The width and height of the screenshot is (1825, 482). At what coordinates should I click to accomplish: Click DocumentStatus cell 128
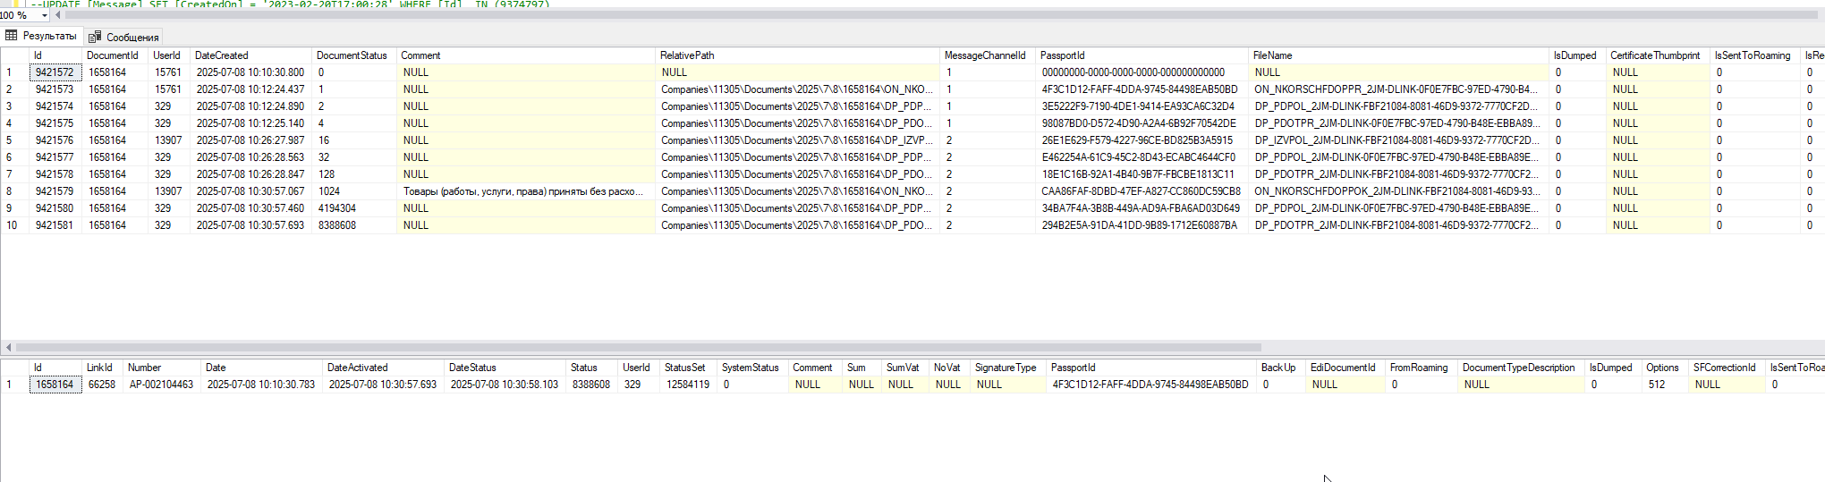click(354, 174)
